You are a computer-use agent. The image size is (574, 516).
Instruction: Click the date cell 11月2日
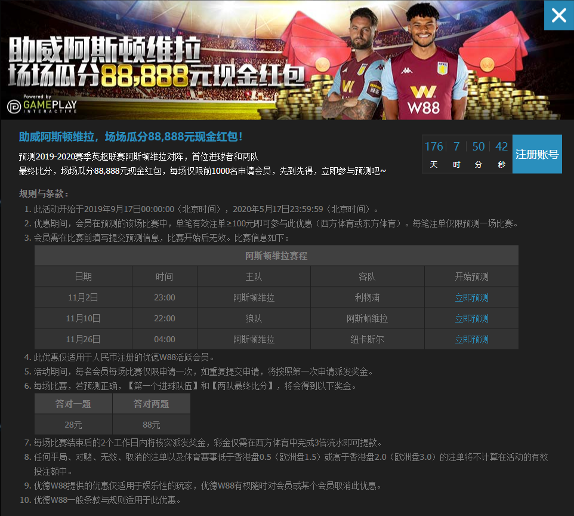pyautogui.click(x=83, y=297)
